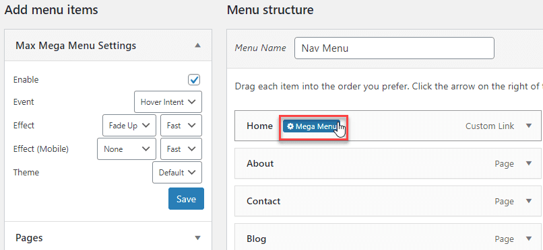
Task: Select the About menu item row
Action: click(x=388, y=163)
